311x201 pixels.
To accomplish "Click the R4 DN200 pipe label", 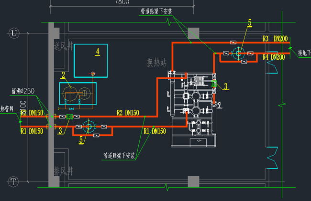I will point(274,57).
